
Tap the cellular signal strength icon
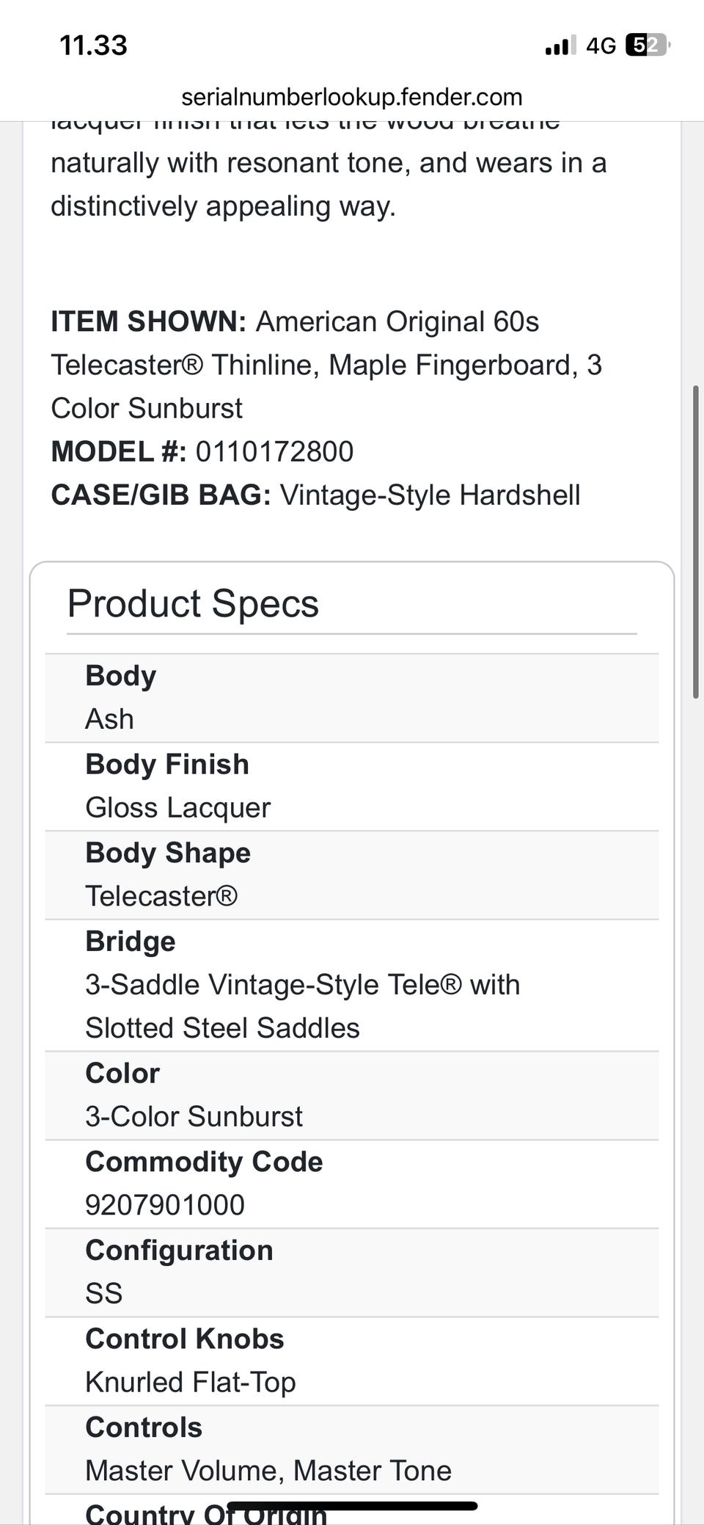click(560, 46)
